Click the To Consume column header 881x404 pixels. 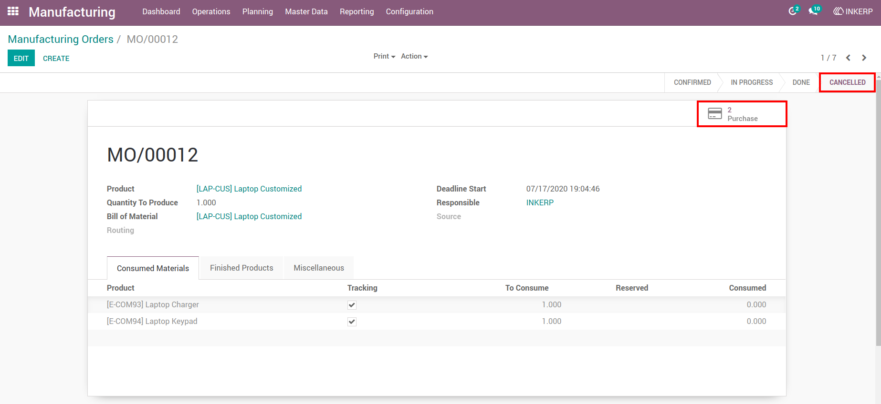527,288
